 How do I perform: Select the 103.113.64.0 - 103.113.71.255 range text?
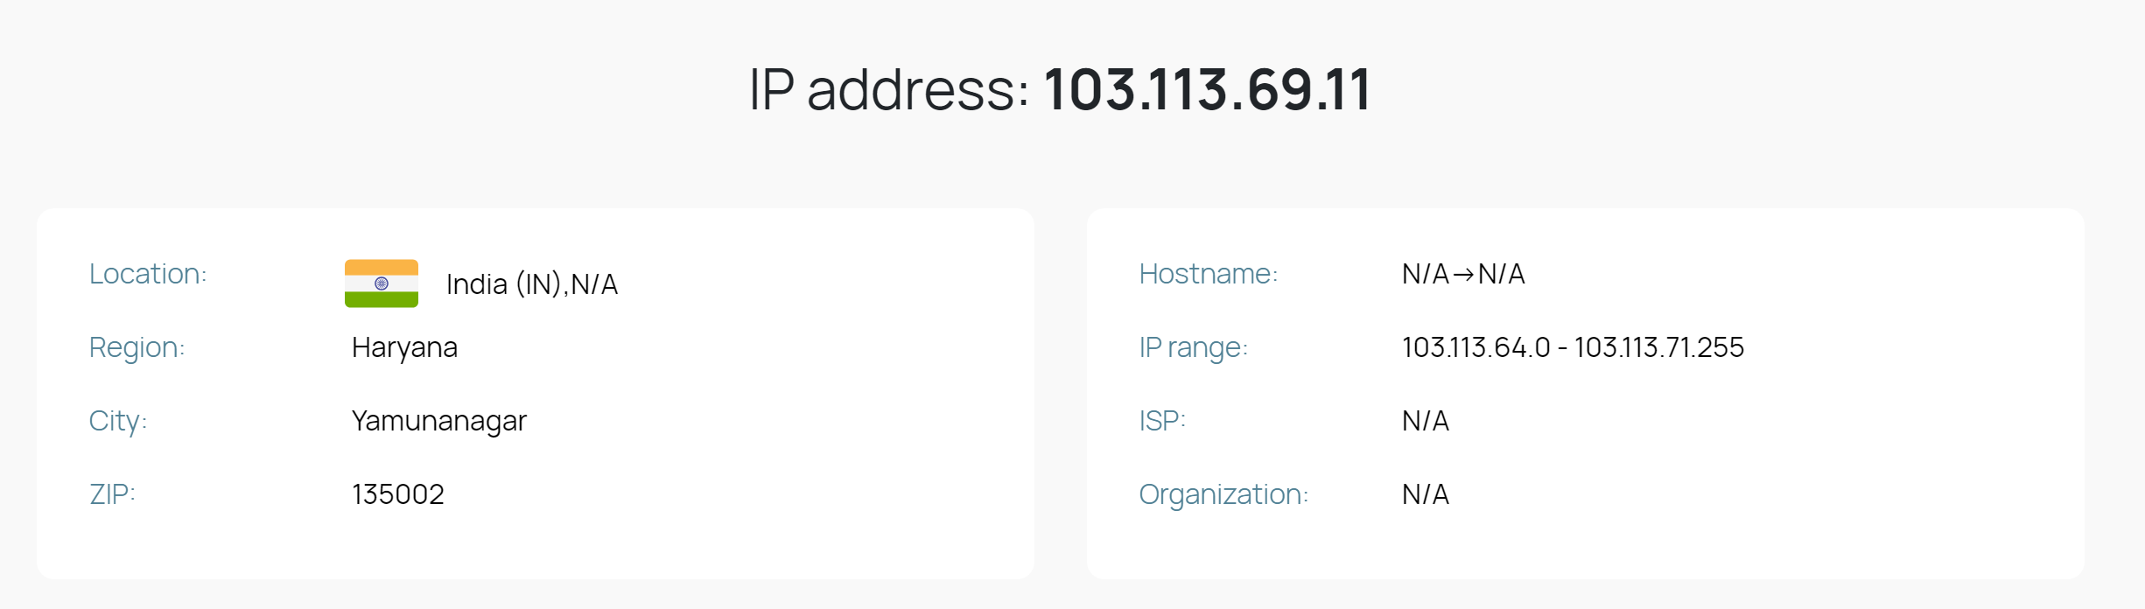[1573, 347]
